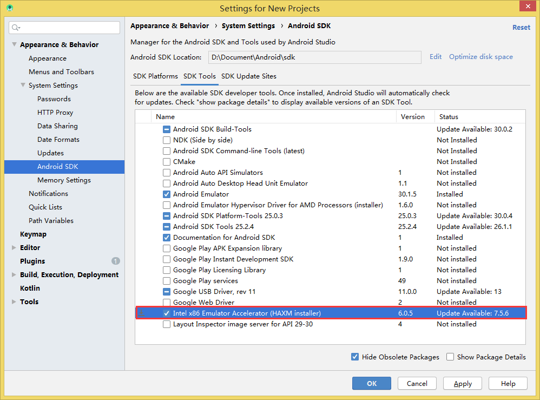Enable the CMake checkbox
The height and width of the screenshot is (400, 540).
(x=167, y=162)
